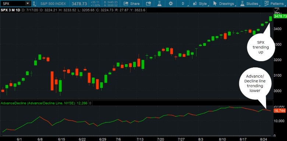
Task: Click the 7/20 date axis label
Action: pos(161,139)
